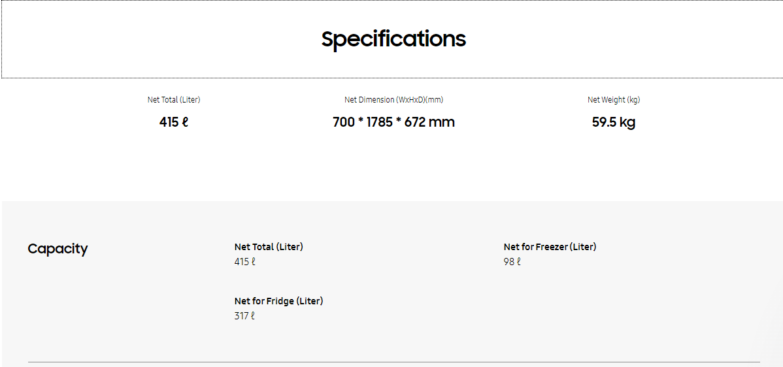
Task: Select the summary Net Total (Liter) label
Action: click(174, 100)
